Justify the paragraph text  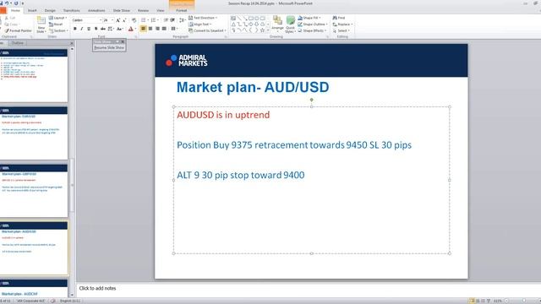point(164,29)
